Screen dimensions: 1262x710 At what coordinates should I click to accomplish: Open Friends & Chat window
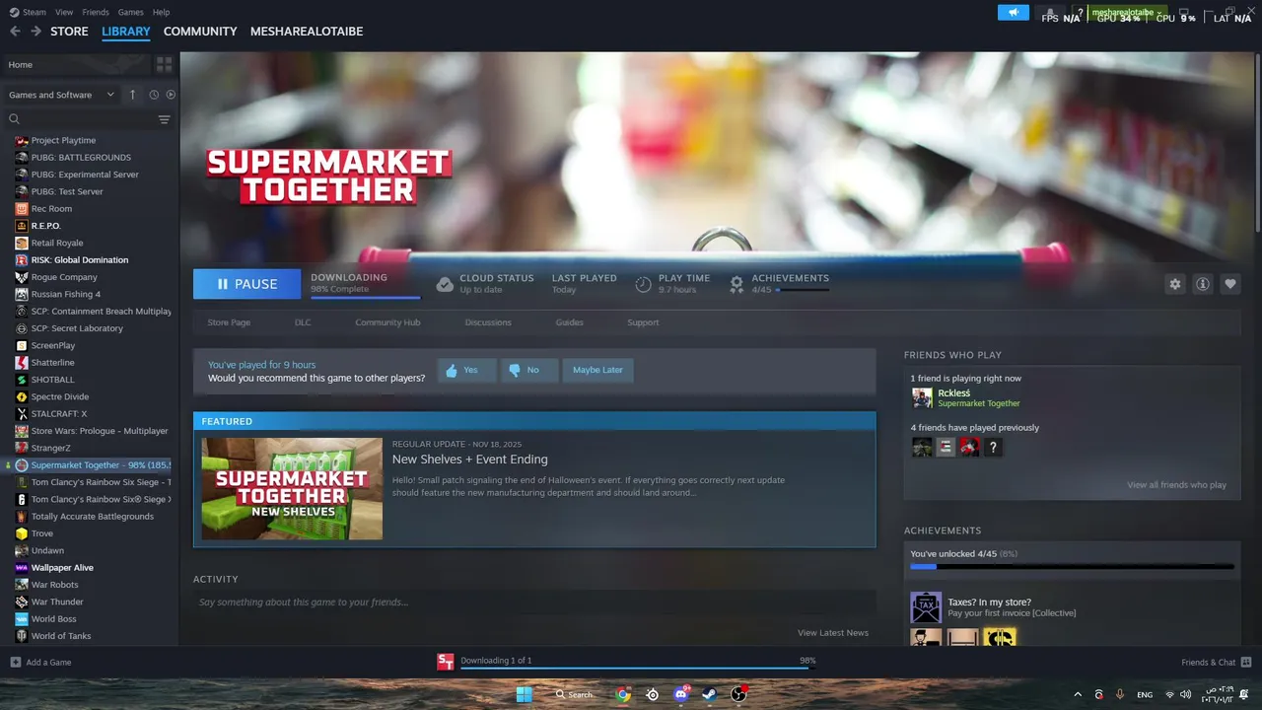[x=1216, y=662]
